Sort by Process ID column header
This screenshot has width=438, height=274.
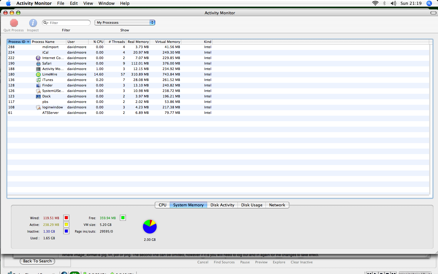[19, 42]
